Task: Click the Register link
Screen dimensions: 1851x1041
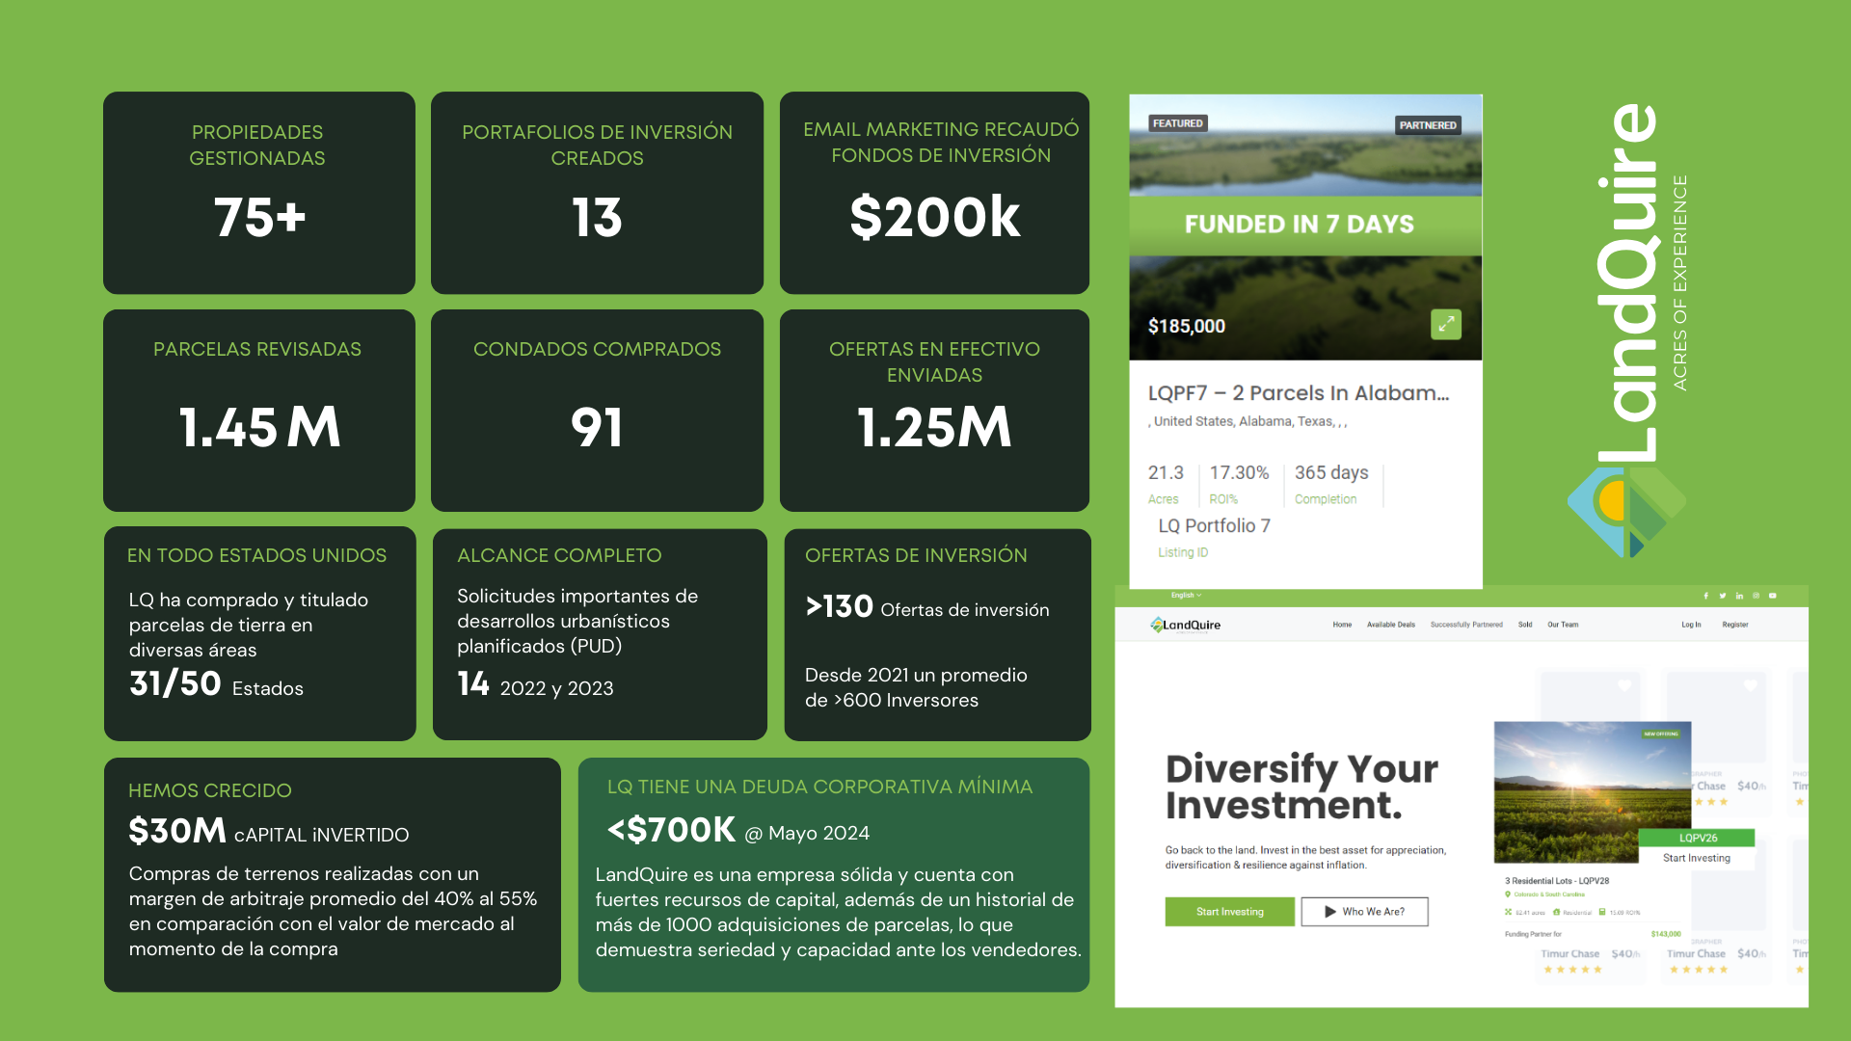Action: [x=1735, y=625]
